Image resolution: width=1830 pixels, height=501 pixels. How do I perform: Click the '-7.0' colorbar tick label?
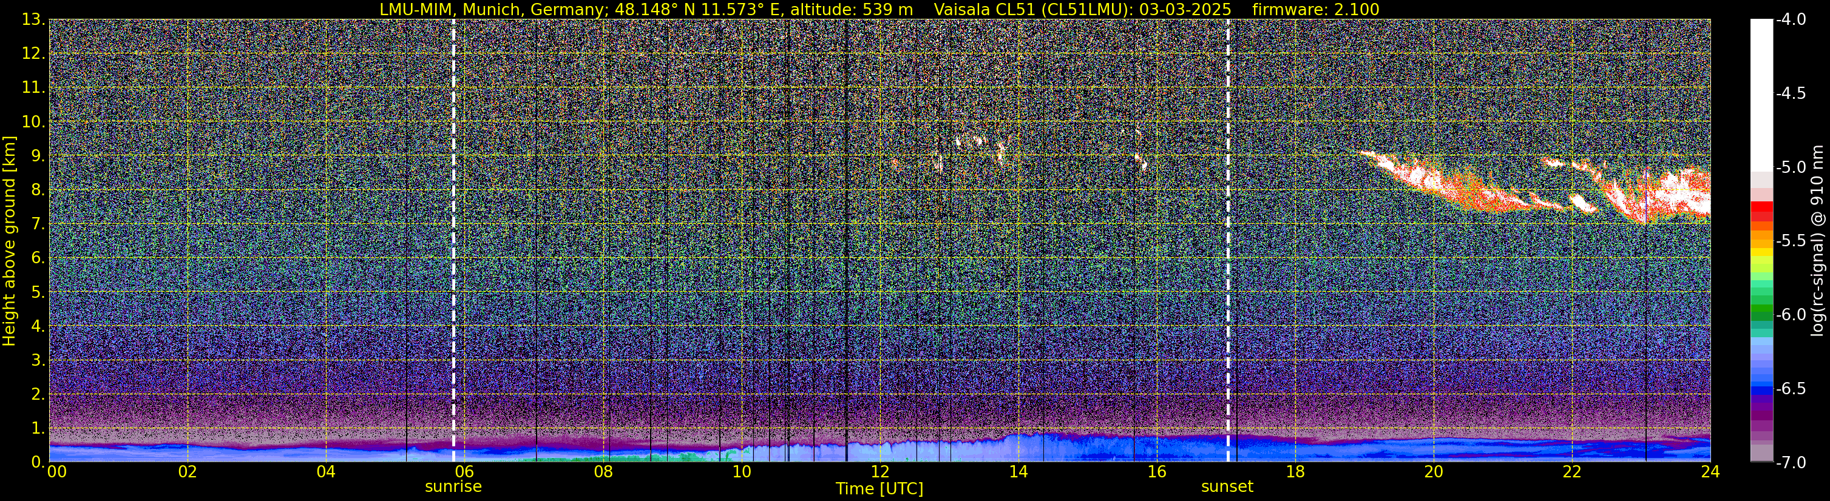click(1790, 463)
